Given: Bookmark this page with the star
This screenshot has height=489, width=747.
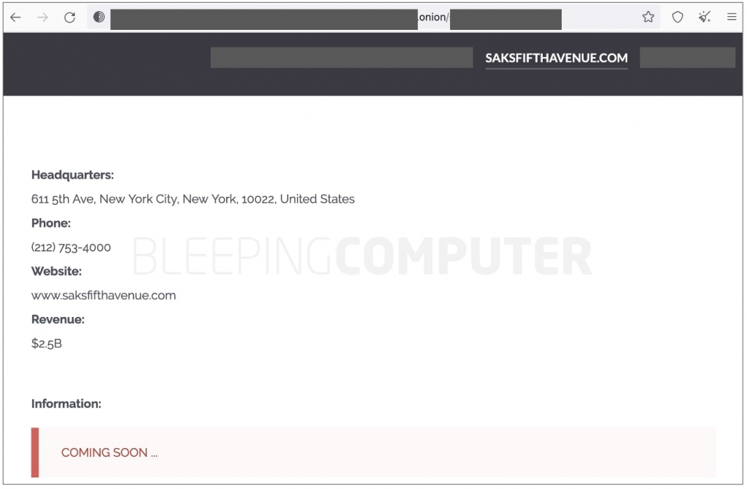Looking at the screenshot, I should (x=649, y=17).
